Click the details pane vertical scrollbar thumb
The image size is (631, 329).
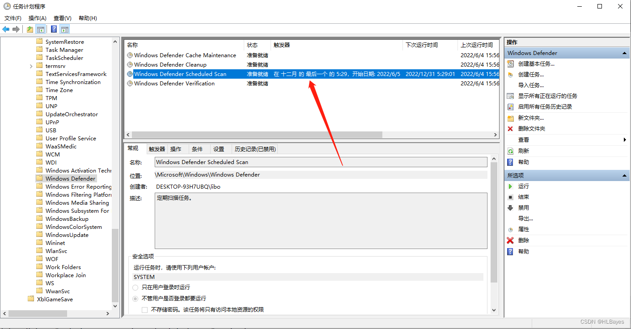494,222
